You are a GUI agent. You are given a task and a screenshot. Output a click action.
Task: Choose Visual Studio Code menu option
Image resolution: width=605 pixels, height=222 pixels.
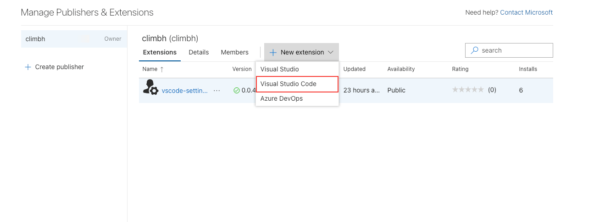pyautogui.click(x=297, y=84)
